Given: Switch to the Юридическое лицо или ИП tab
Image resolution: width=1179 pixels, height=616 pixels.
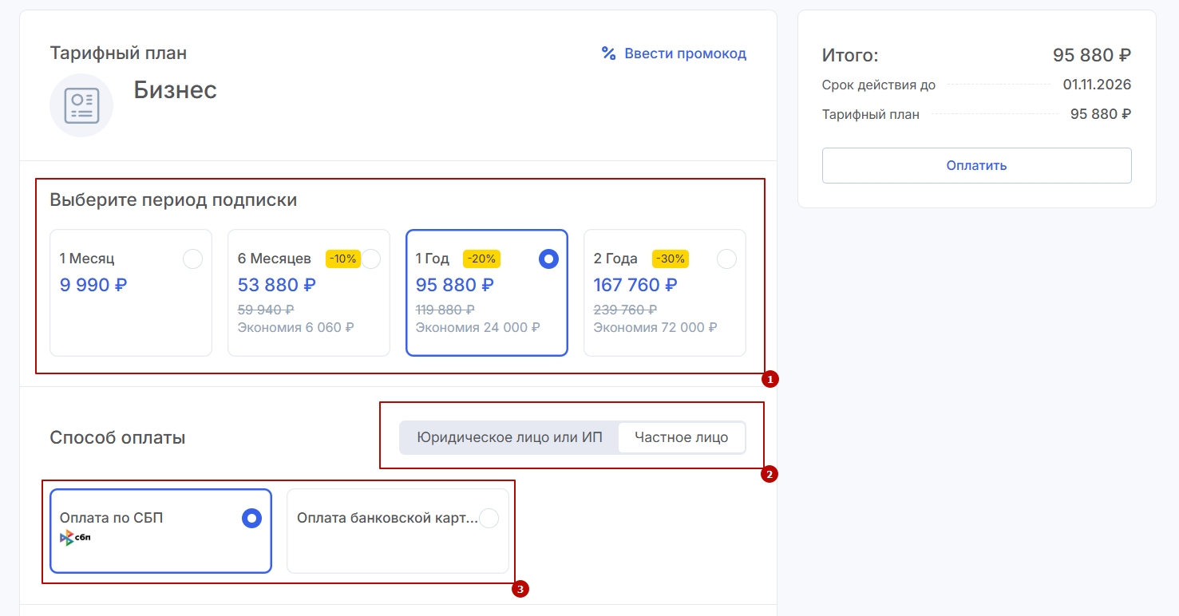Looking at the screenshot, I should coord(509,437).
